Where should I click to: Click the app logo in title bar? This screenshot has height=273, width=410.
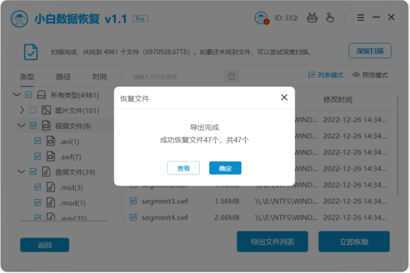coord(20,19)
